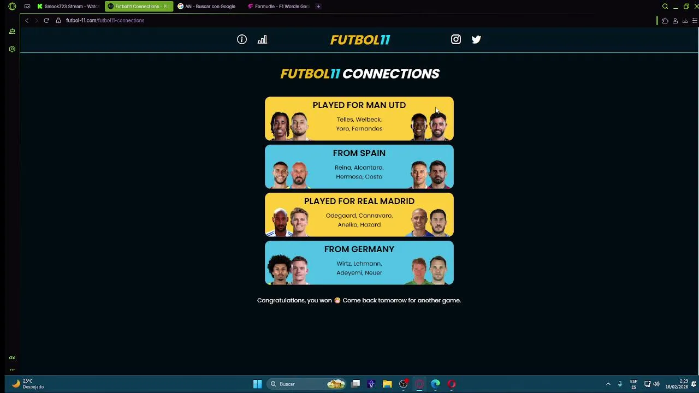Open Microsoft Edge from the taskbar
Viewport: 699px width, 393px height.
[435, 384]
